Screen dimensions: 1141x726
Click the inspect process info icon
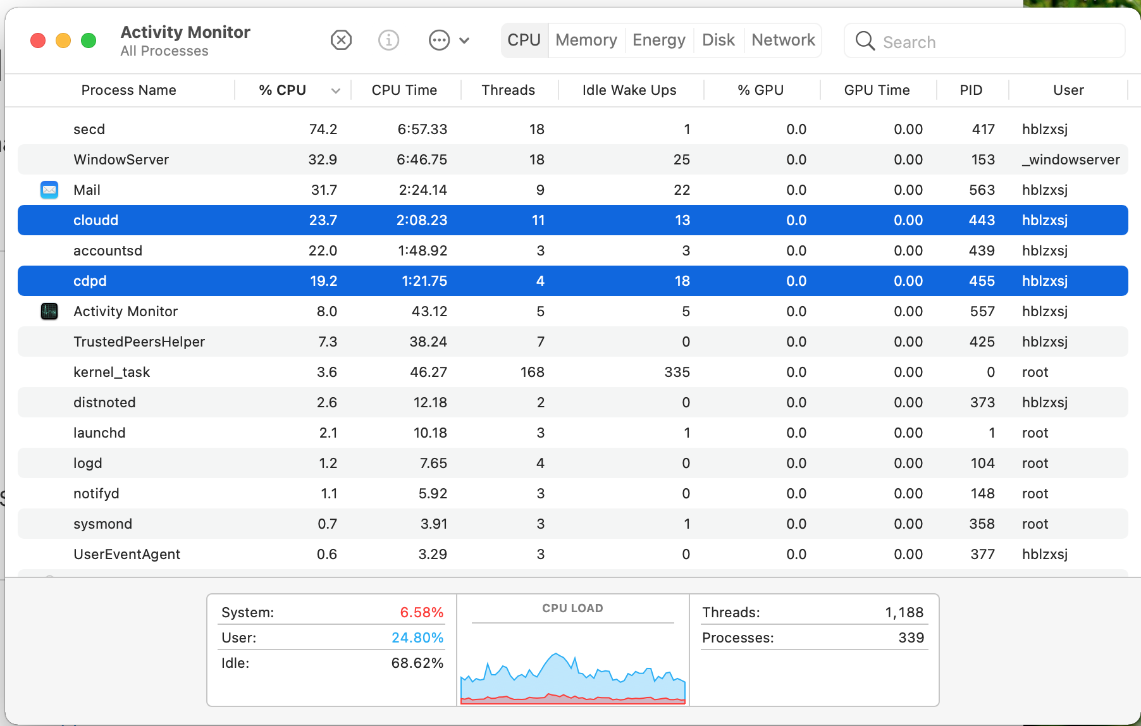pyautogui.click(x=388, y=40)
